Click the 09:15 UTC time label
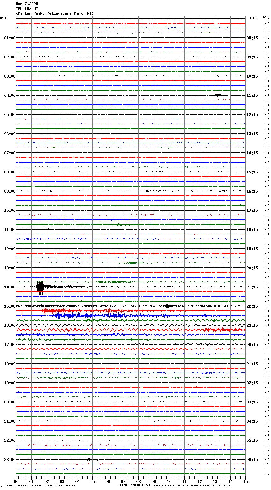Screen dimensions: 271x490 (252, 57)
